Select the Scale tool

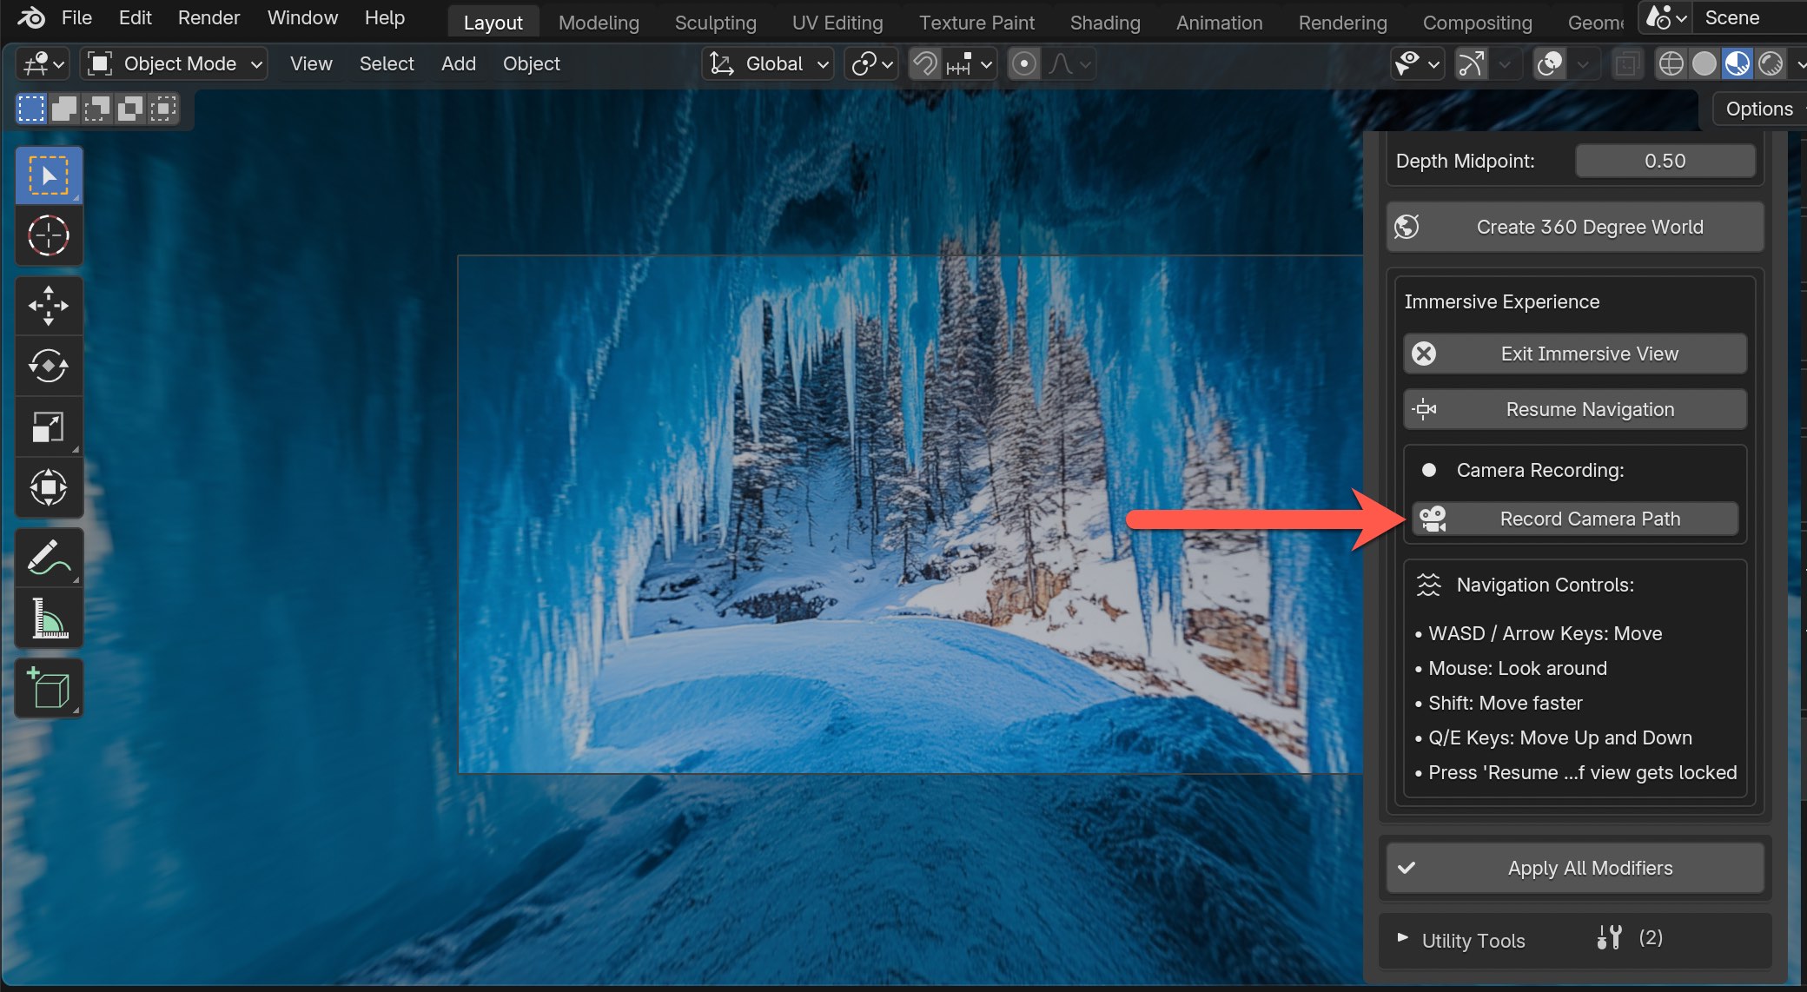[49, 427]
